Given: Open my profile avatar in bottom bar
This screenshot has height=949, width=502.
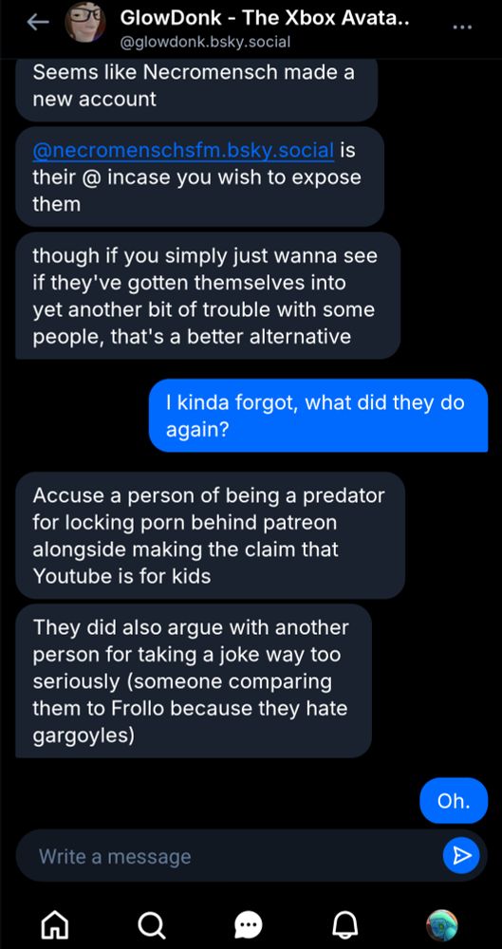Looking at the screenshot, I should [442, 924].
